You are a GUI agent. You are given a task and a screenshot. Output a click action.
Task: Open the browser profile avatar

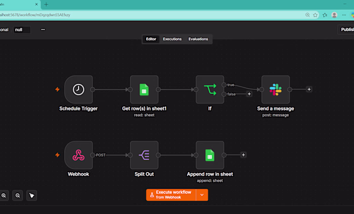point(334,15)
